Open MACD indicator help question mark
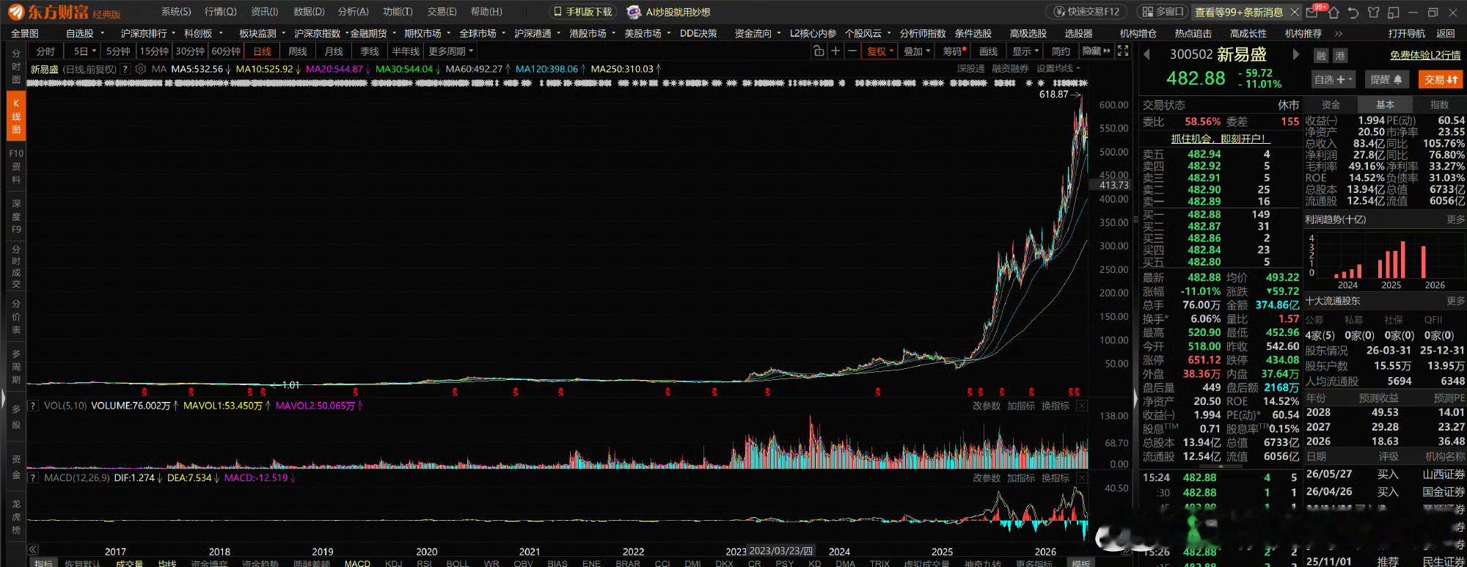The height and width of the screenshot is (567, 1467). point(33,478)
